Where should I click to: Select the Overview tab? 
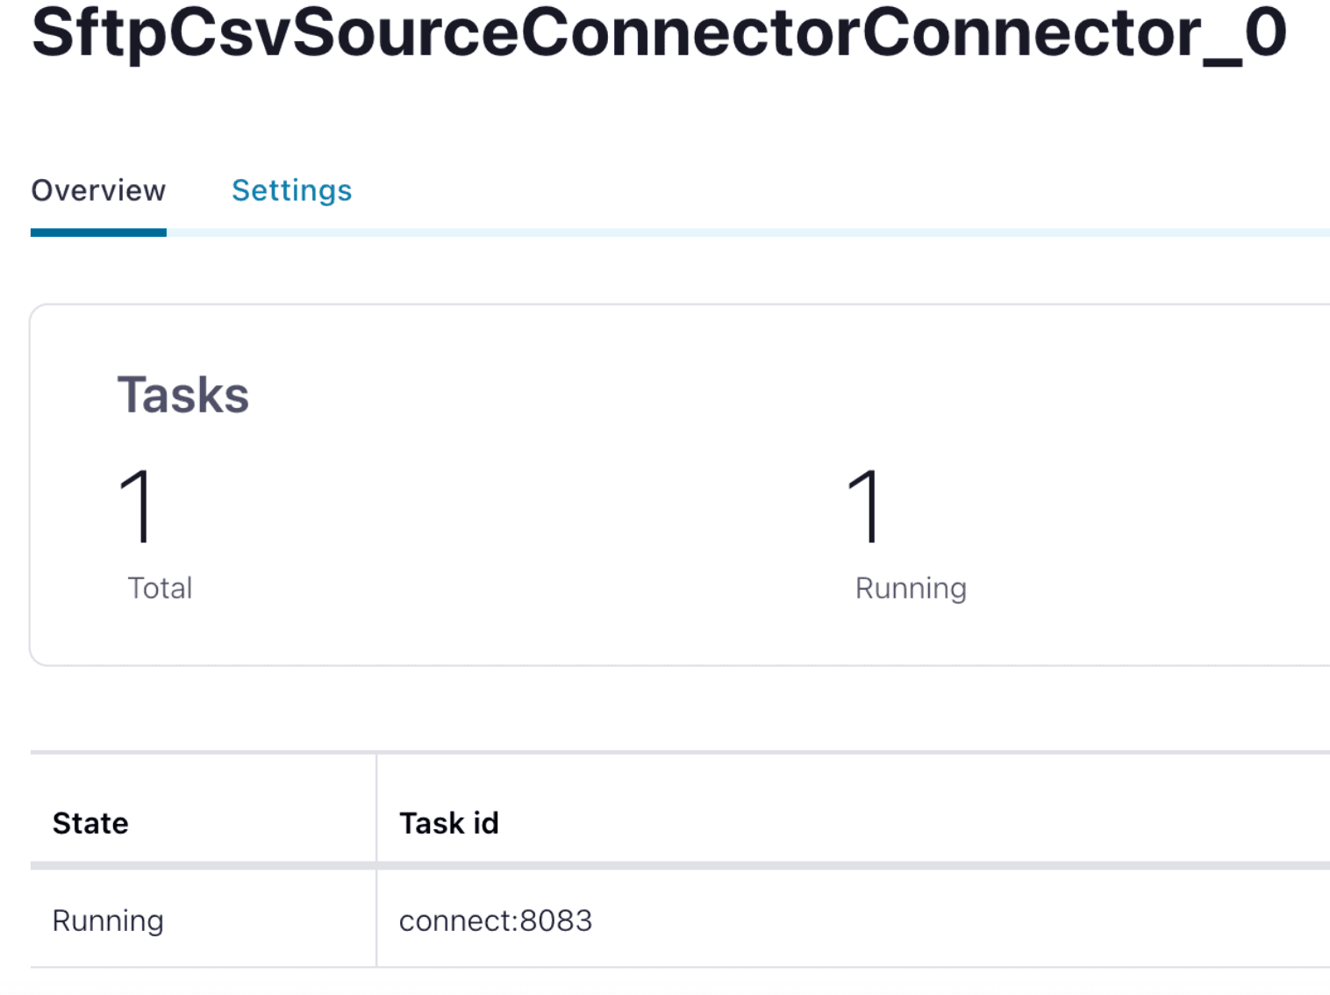pyautogui.click(x=98, y=190)
